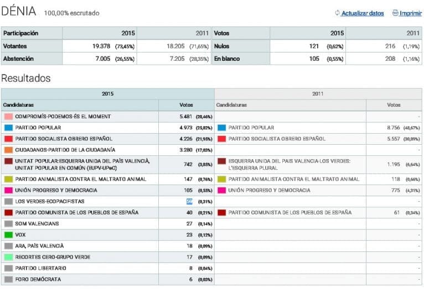Click the 2011 PARTIDO COMUNISTA DE LOS PUEBLOS name
This screenshot has height=289, width=424.
[x=290, y=213]
